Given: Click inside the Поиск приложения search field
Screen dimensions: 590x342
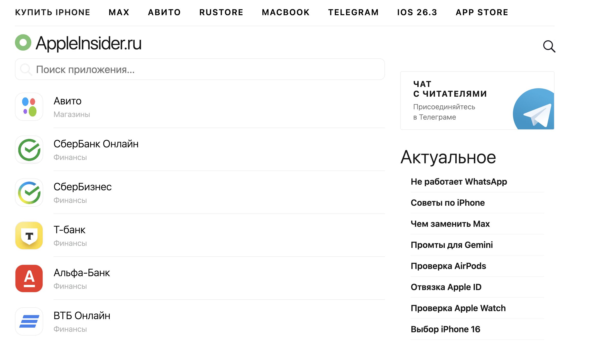Looking at the screenshot, I should pyautogui.click(x=200, y=69).
